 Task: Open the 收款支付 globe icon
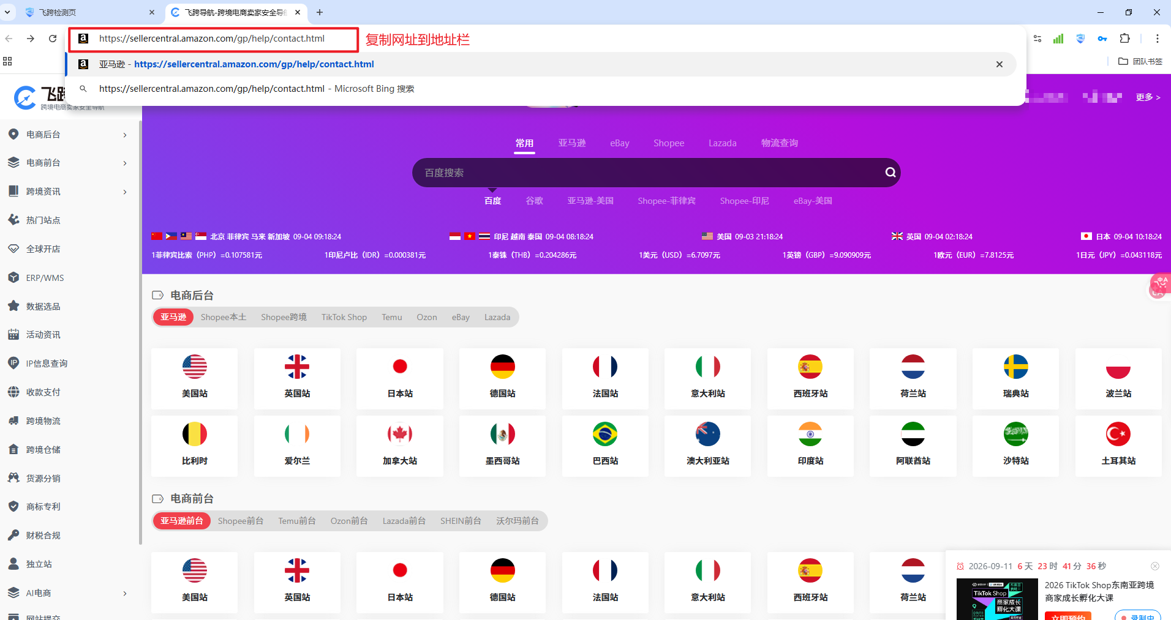click(13, 392)
